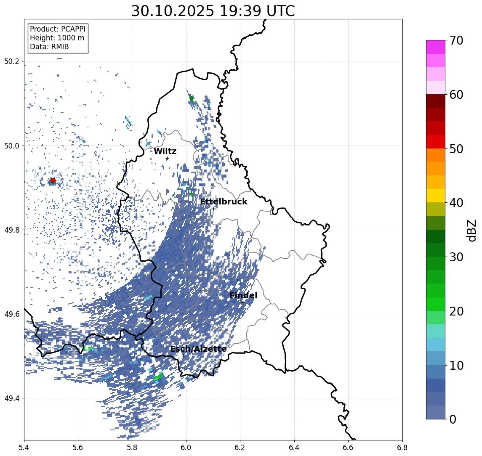Click the longitude 5.4 axis label
This screenshot has width=482, height=456.
[x=24, y=448]
